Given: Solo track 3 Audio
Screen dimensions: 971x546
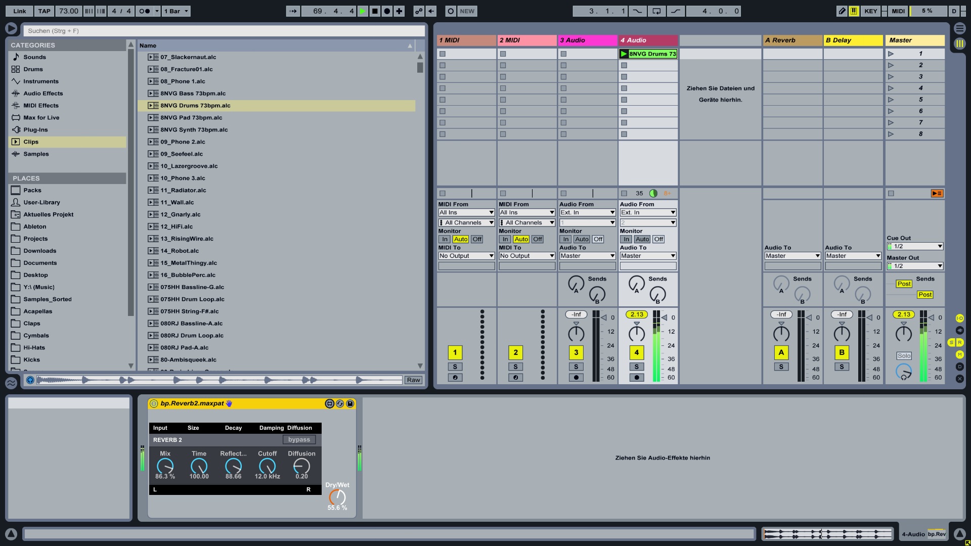Looking at the screenshot, I should pyautogui.click(x=576, y=367).
